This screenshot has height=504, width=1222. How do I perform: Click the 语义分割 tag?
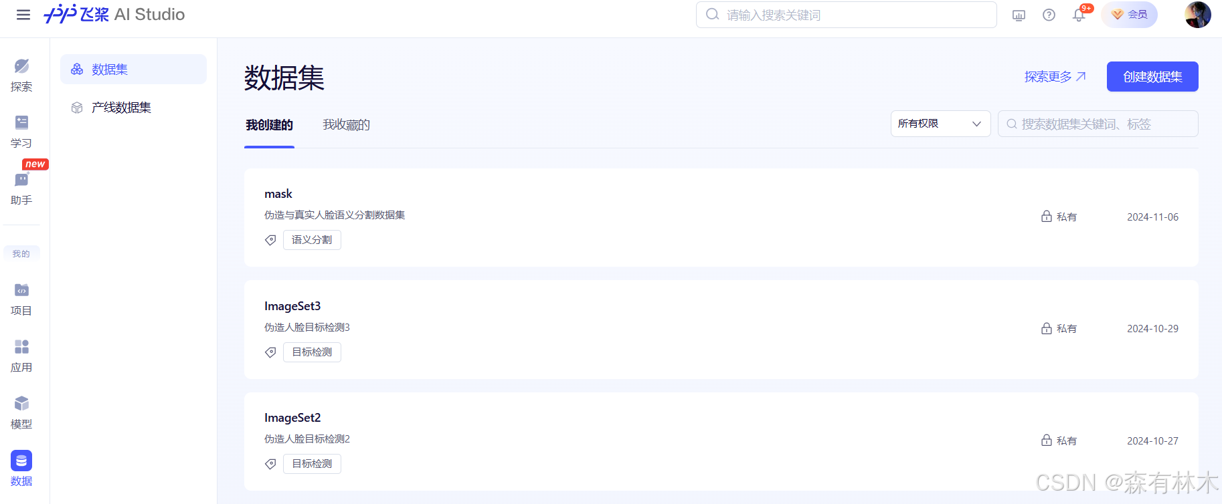click(x=312, y=240)
